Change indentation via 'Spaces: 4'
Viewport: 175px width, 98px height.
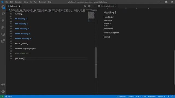(131, 97)
